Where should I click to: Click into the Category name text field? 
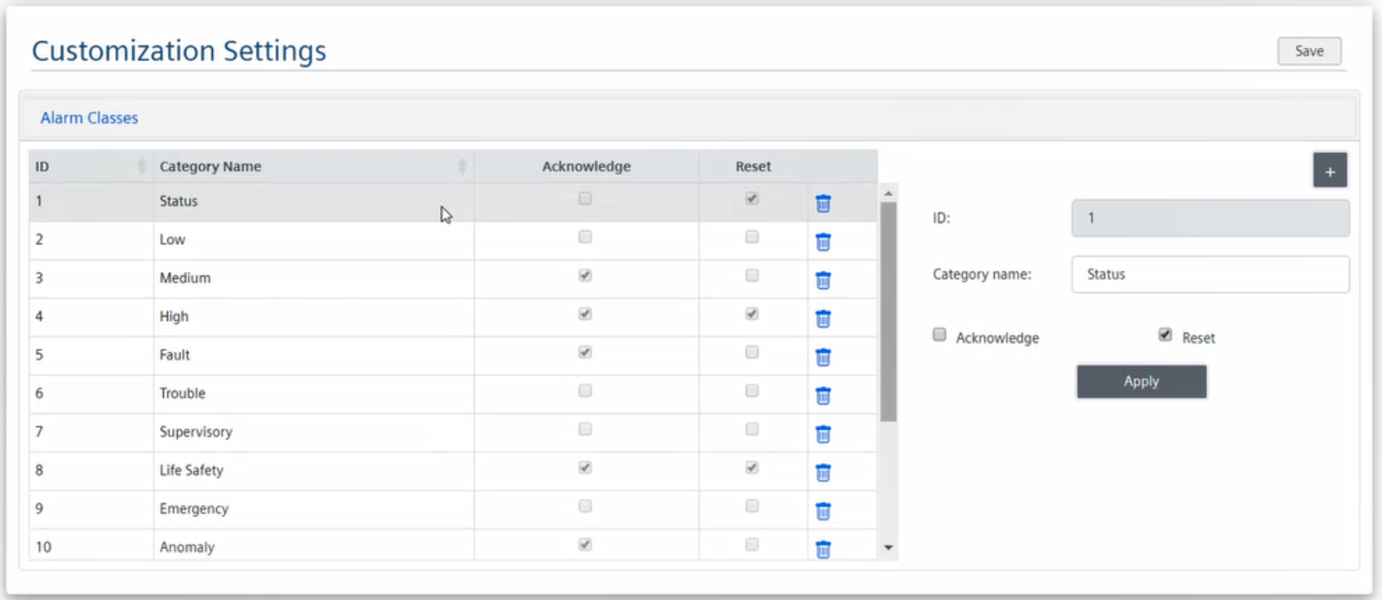pyautogui.click(x=1209, y=275)
